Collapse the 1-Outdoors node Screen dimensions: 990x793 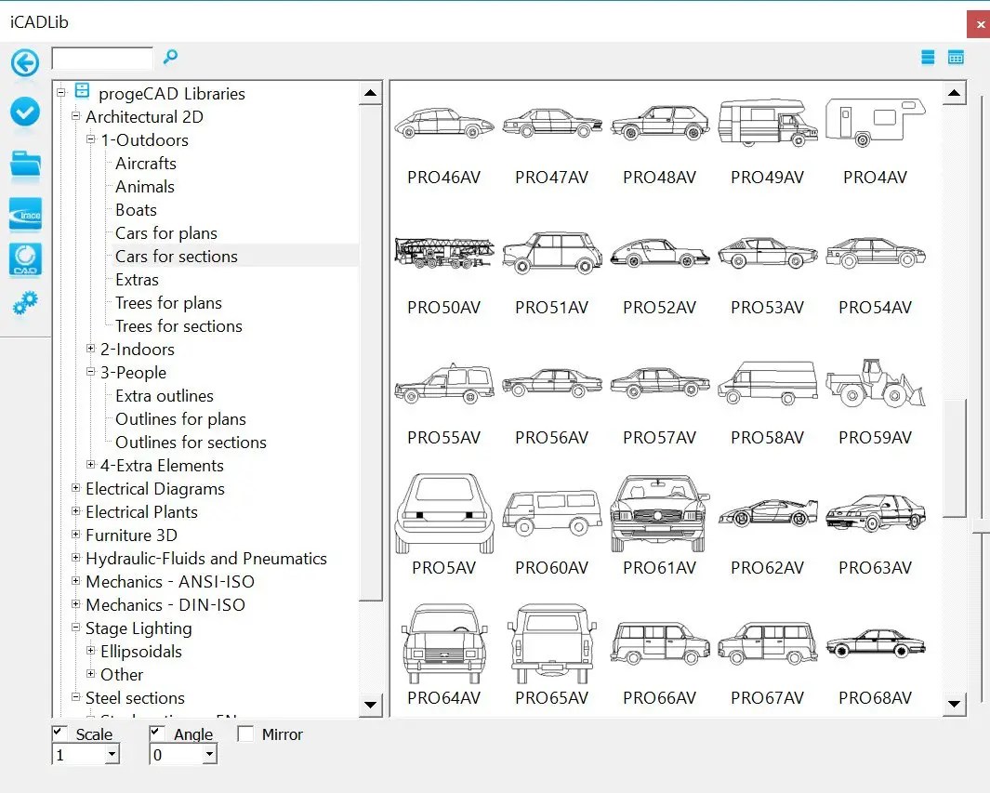[90, 139]
